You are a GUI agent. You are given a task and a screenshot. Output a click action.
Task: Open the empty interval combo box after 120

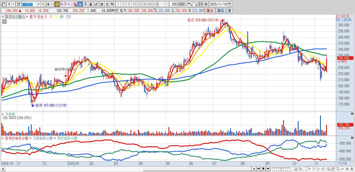point(163,4)
